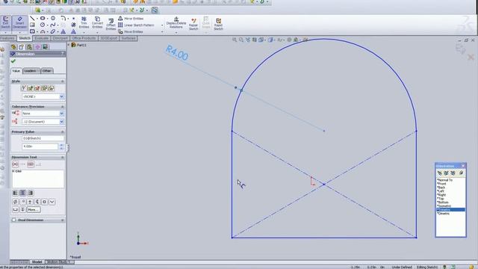Image resolution: width=478 pixels, height=269 pixels.
Task: Collapse the Dimension Text section
Action: point(63,158)
